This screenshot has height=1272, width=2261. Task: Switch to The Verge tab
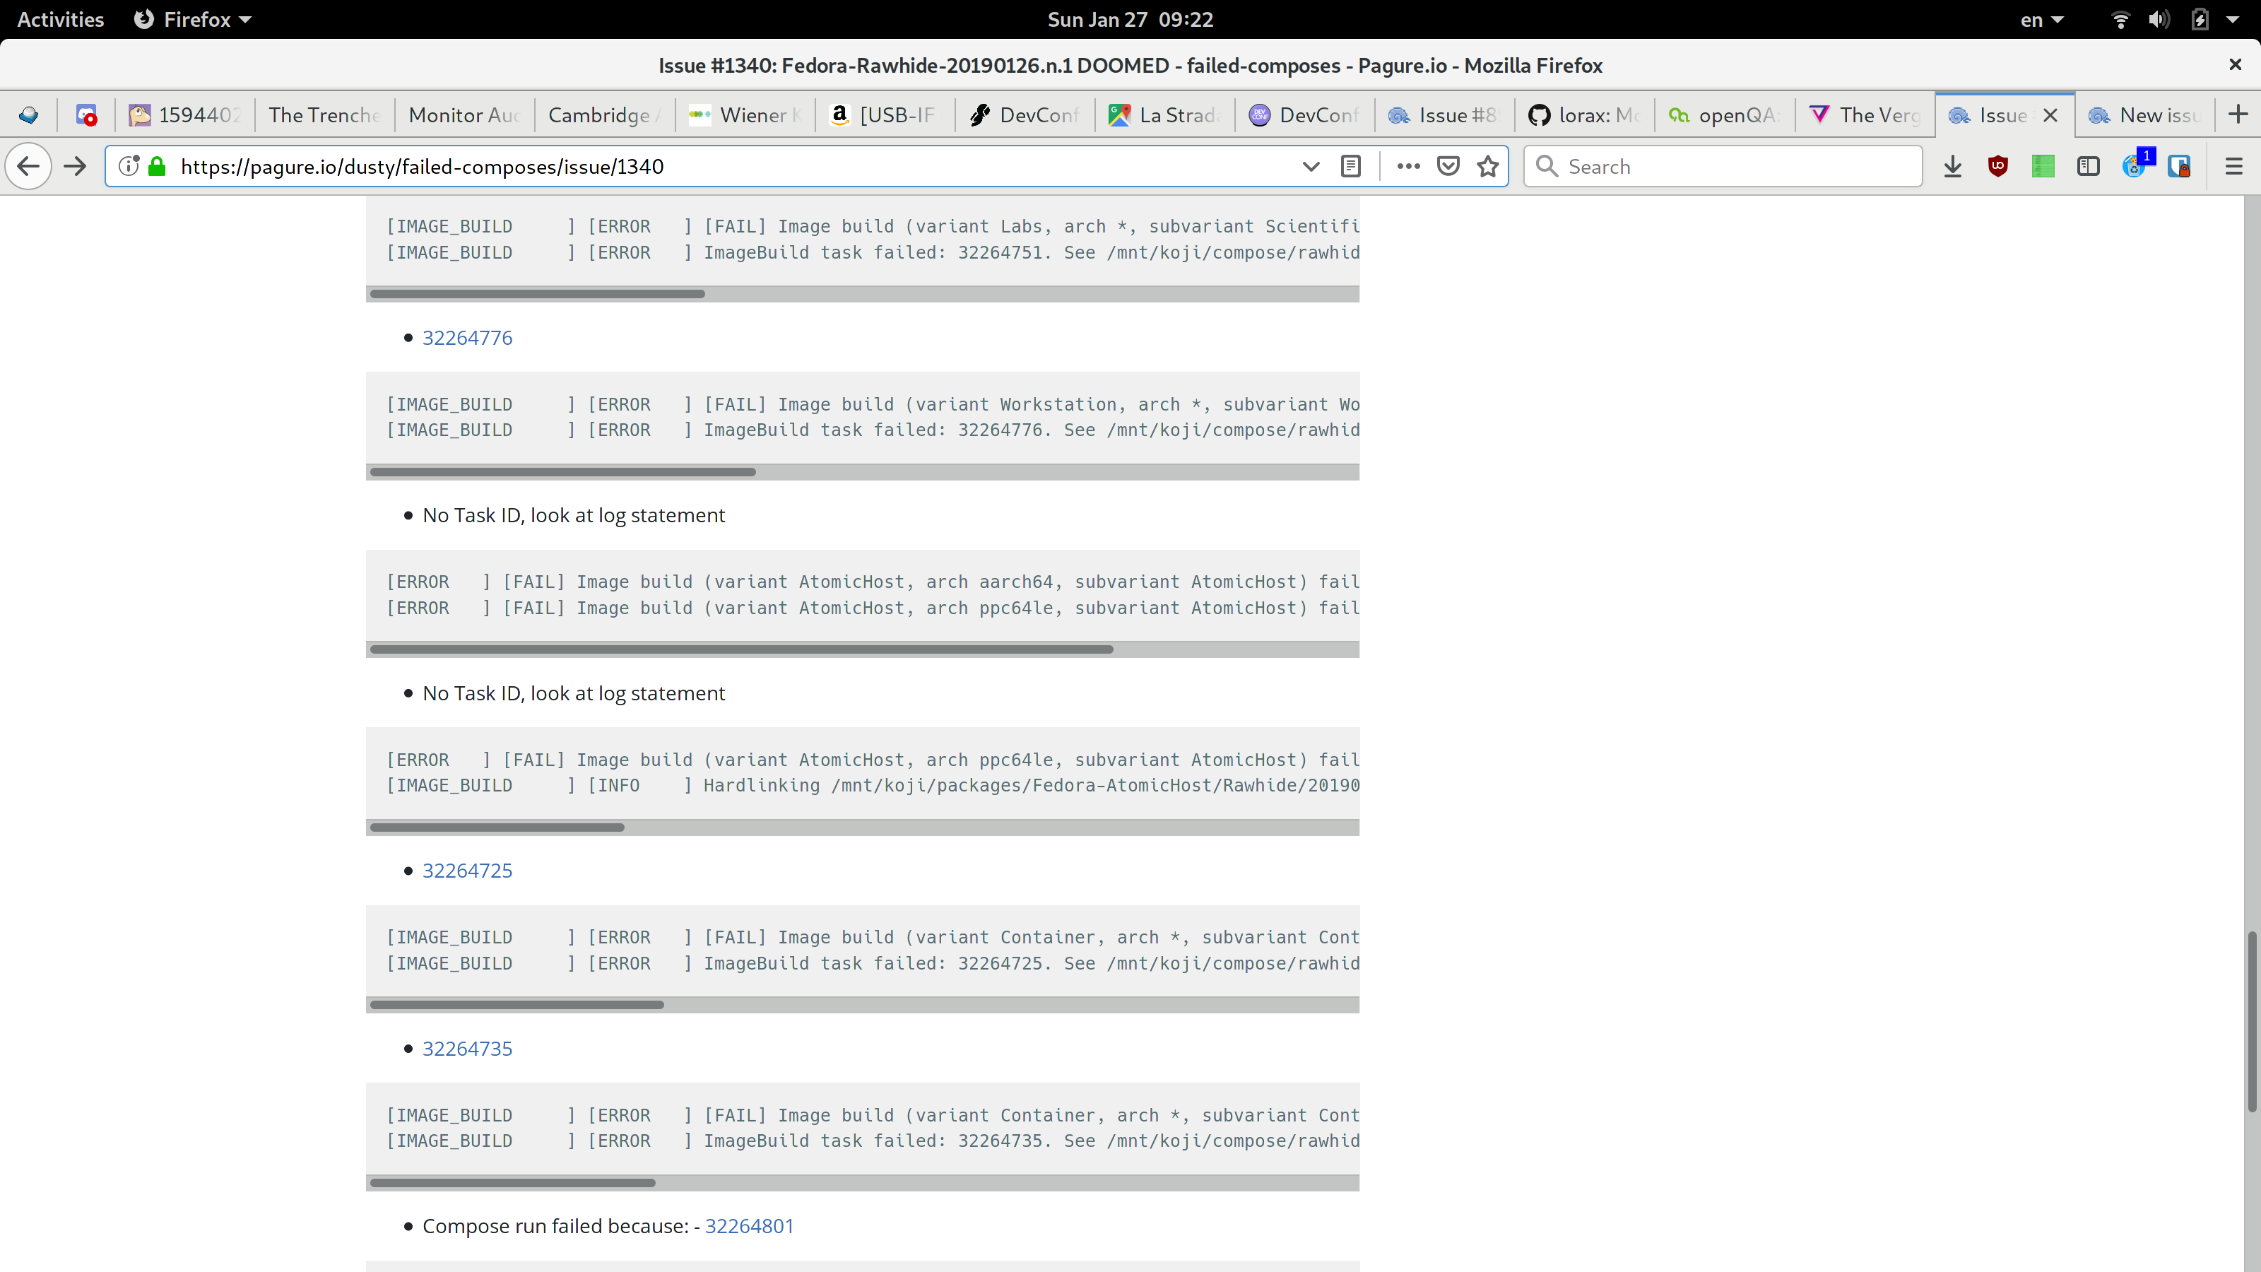tap(1865, 115)
